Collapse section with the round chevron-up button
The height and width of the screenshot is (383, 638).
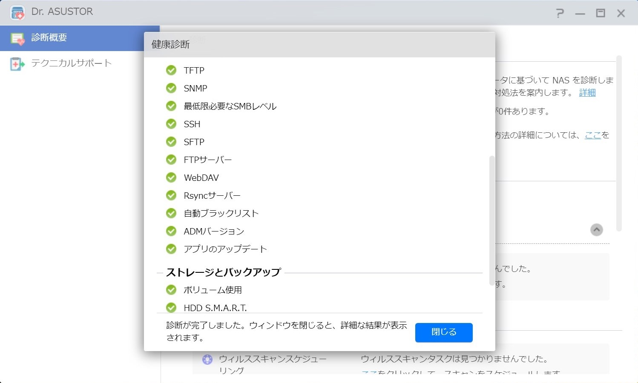click(x=596, y=230)
